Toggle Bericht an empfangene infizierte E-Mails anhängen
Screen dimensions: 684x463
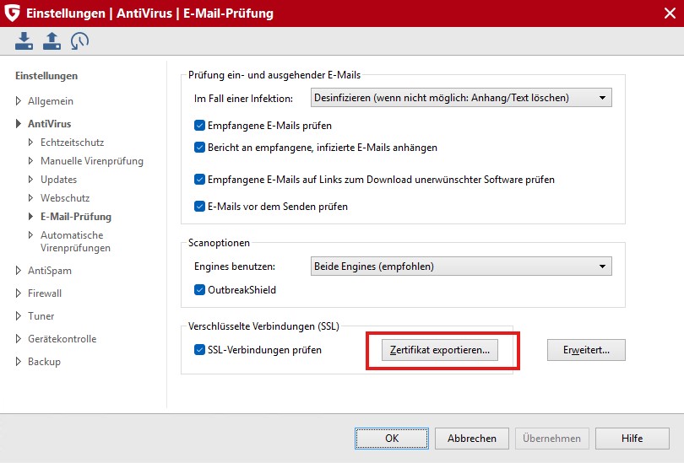199,148
